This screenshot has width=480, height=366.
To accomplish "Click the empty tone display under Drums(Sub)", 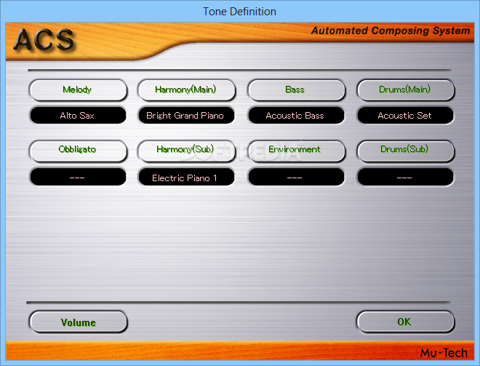I will pos(405,177).
